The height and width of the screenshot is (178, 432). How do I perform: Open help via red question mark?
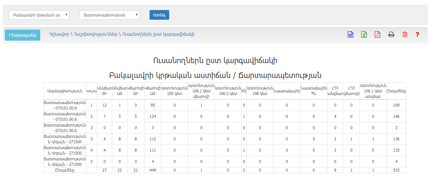[x=417, y=34]
